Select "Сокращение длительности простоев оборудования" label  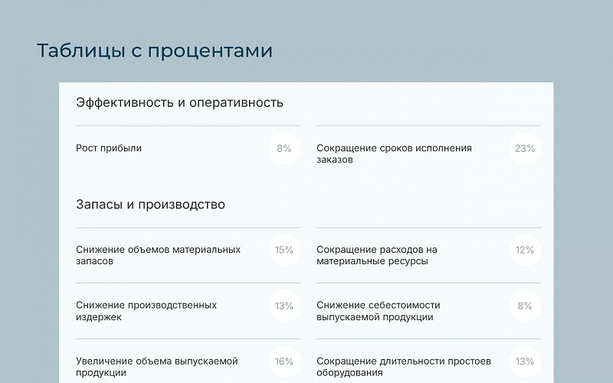pos(403,367)
